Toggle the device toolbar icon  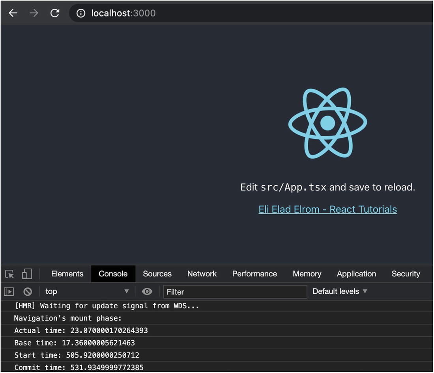pos(27,274)
